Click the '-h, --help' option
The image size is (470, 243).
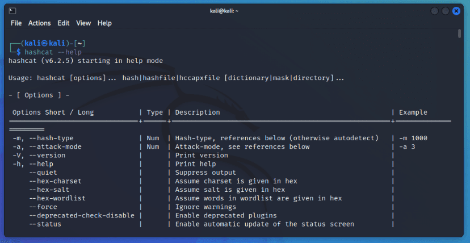[x=33, y=164]
